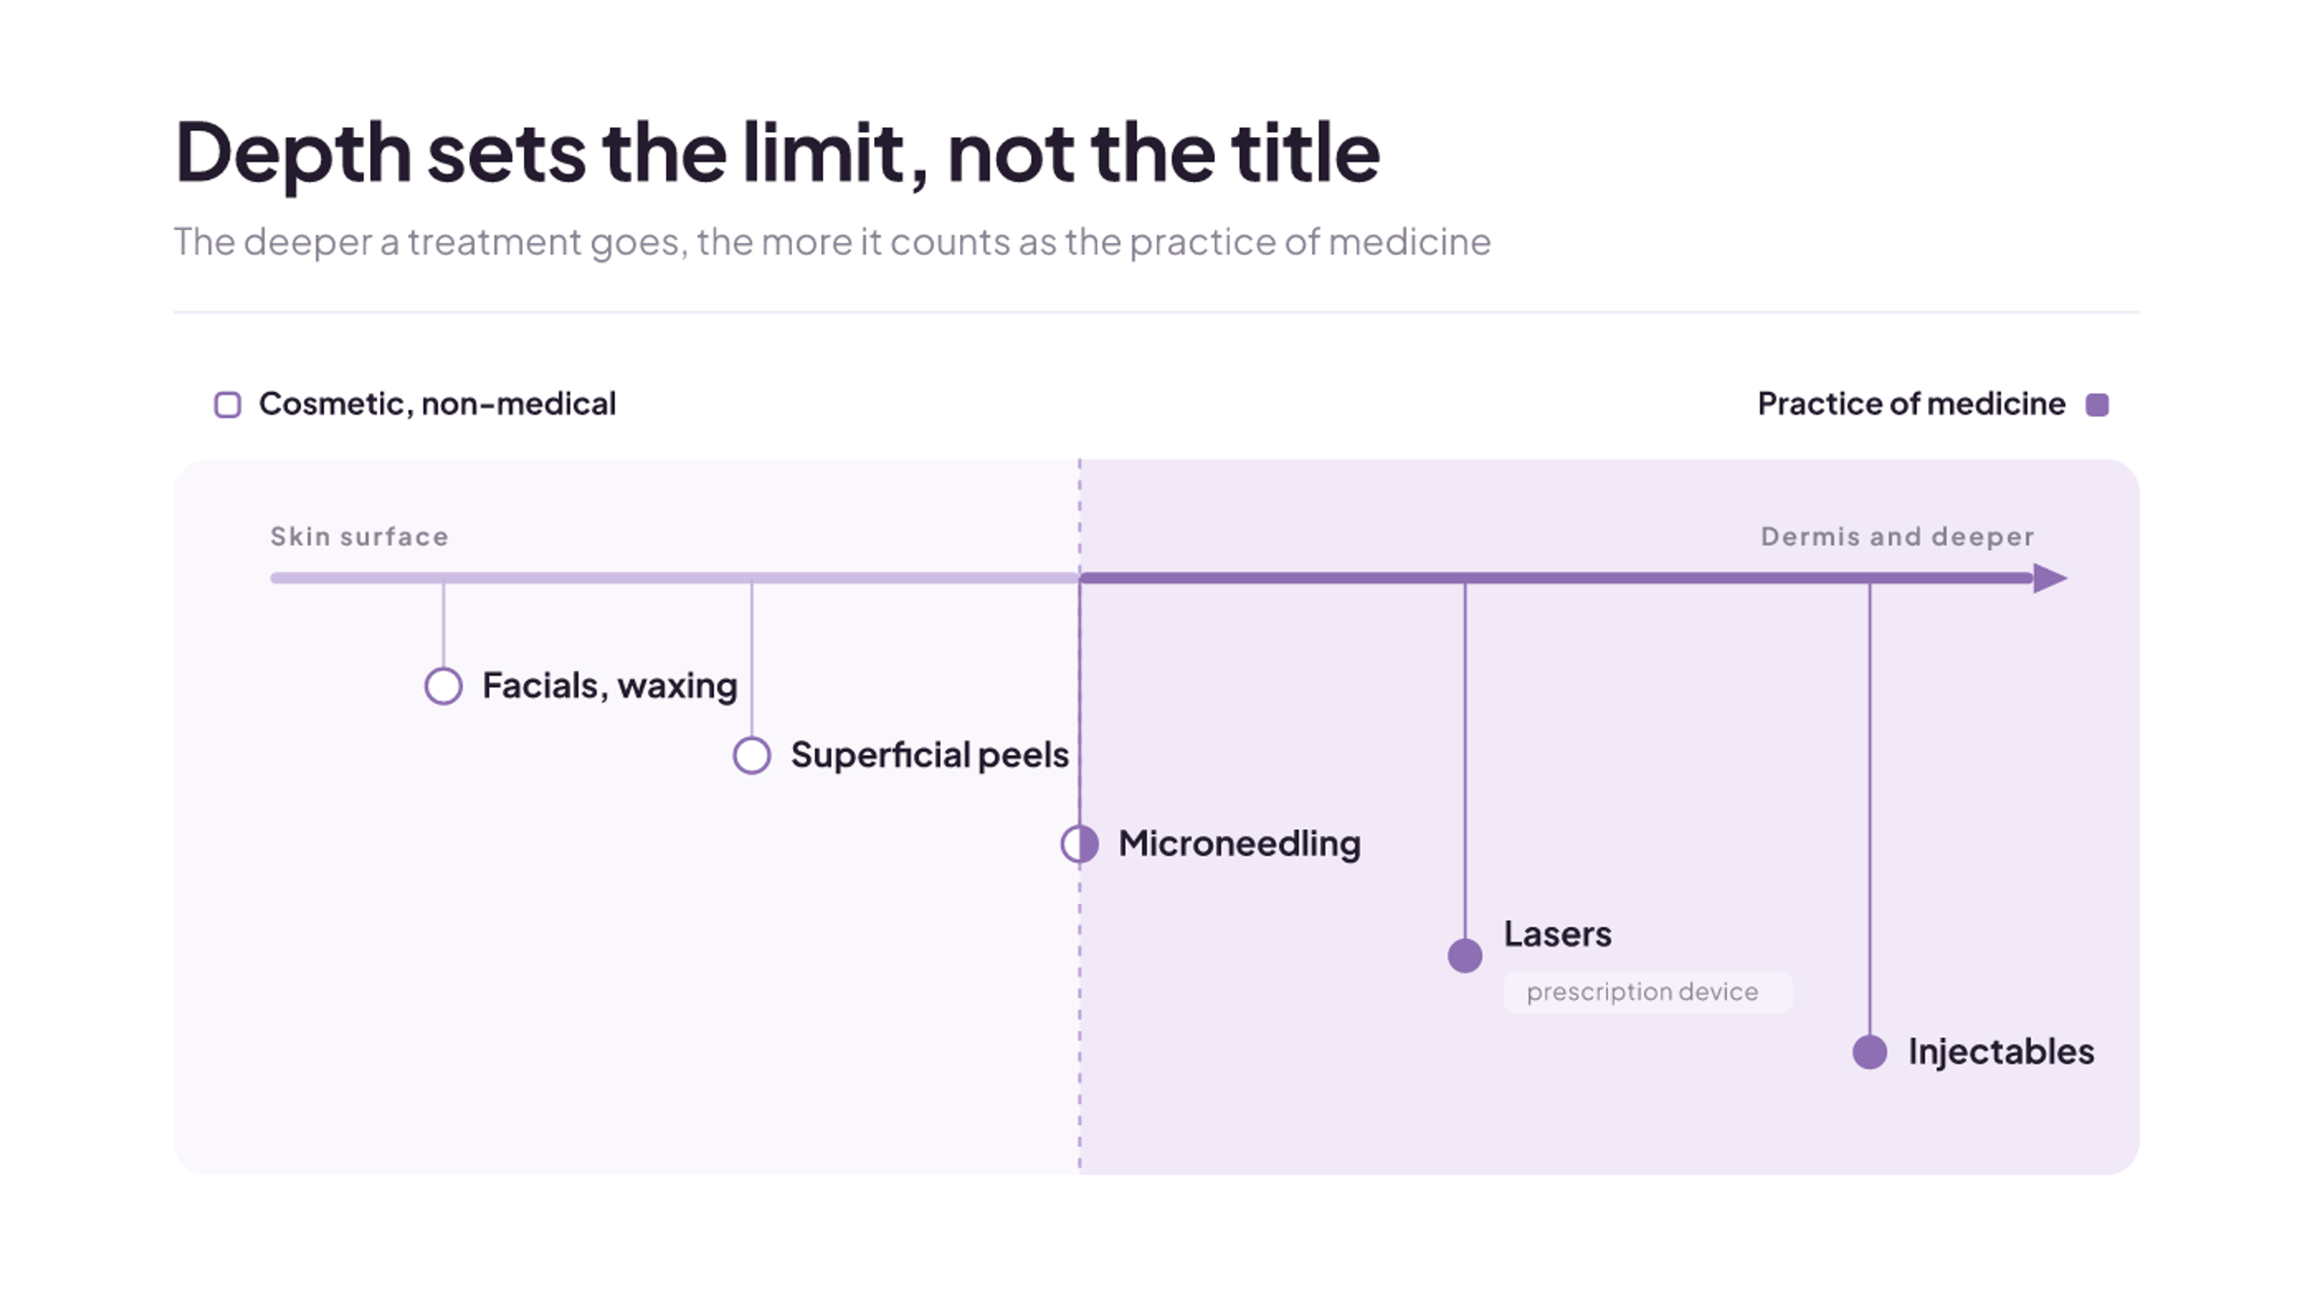The height and width of the screenshot is (1310, 2313).
Task: Click the 'Facials, waxing' label text
Action: (609, 686)
